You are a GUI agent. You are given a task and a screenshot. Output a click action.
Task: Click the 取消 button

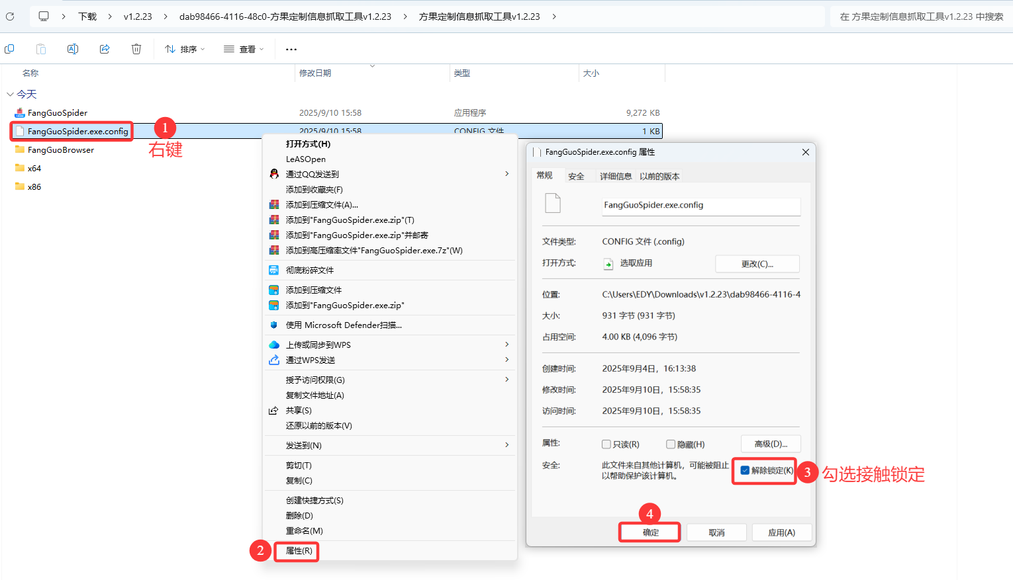[716, 532]
